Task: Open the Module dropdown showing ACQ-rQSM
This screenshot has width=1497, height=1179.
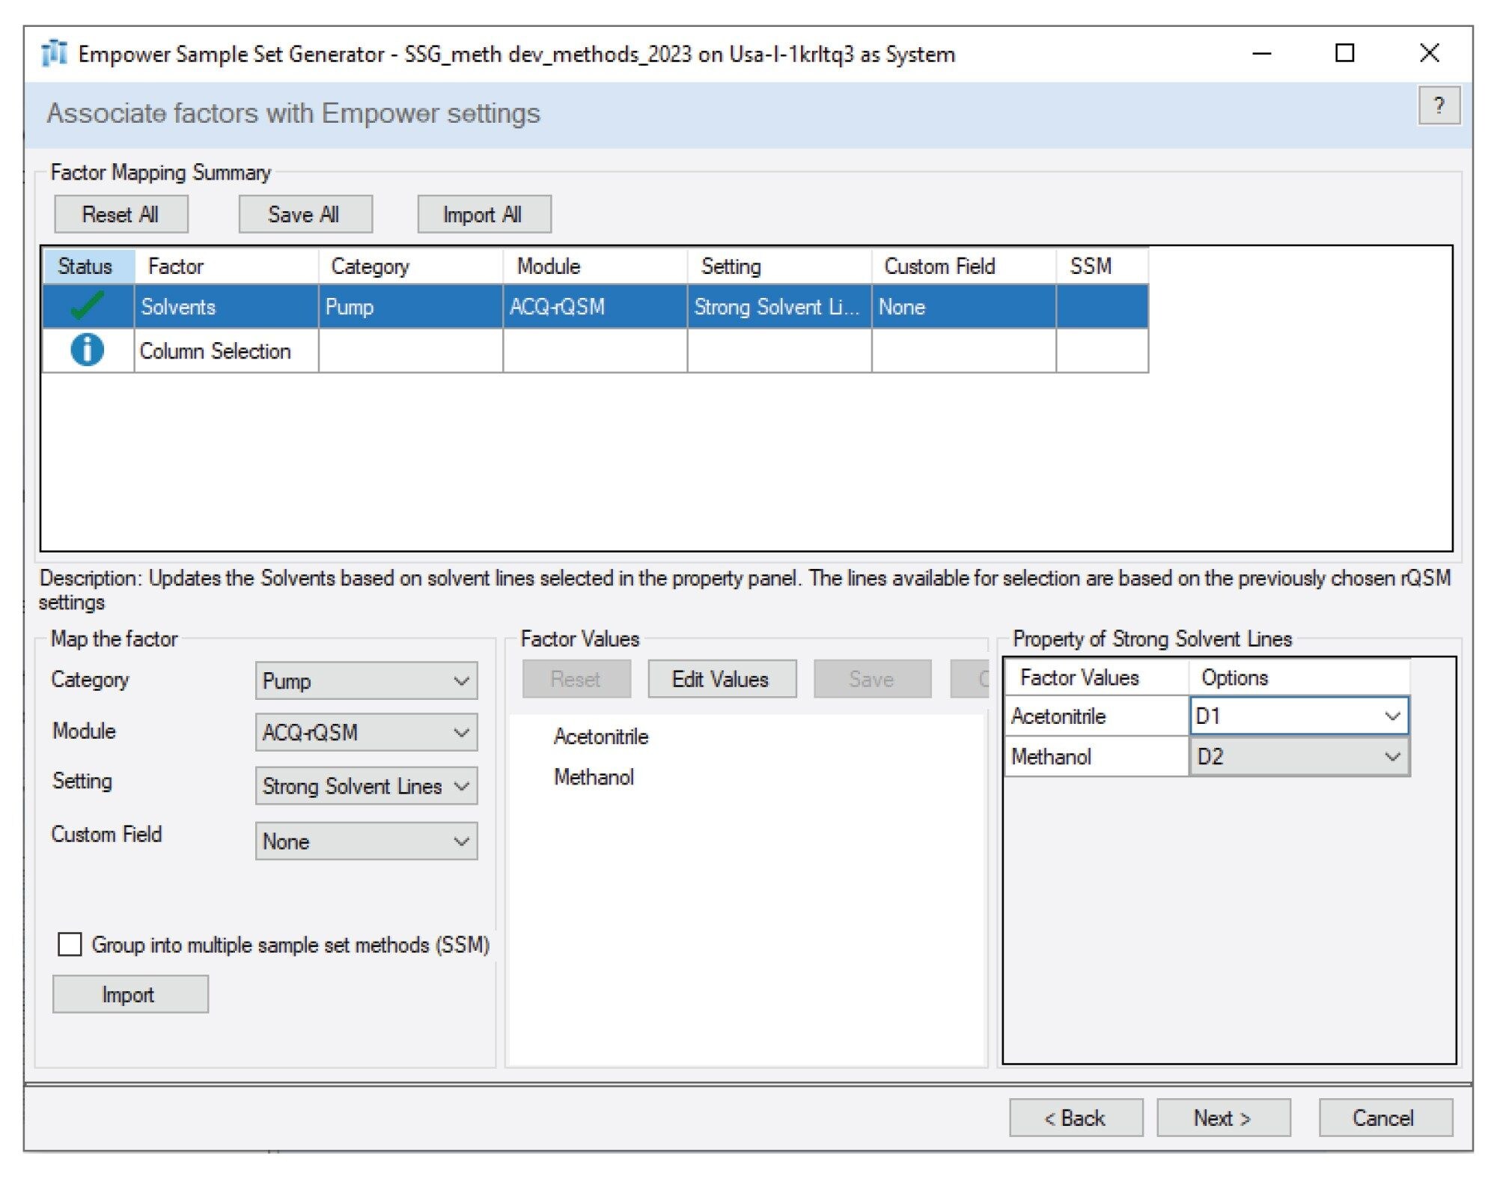Action: [x=366, y=731]
